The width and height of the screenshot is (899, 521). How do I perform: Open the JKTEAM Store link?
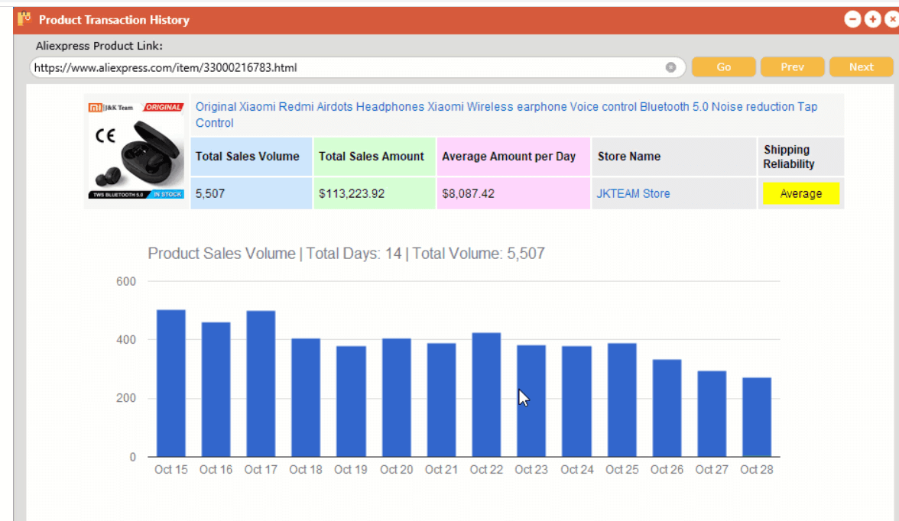tap(633, 194)
